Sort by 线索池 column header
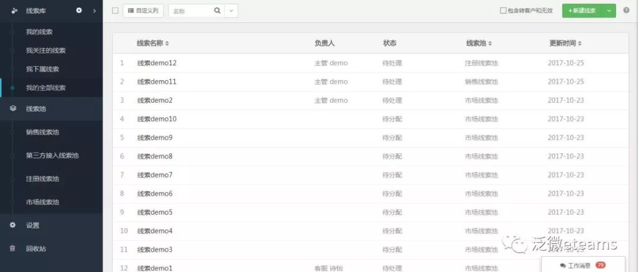Screen dimensions: 638x272 pyautogui.click(x=479, y=43)
